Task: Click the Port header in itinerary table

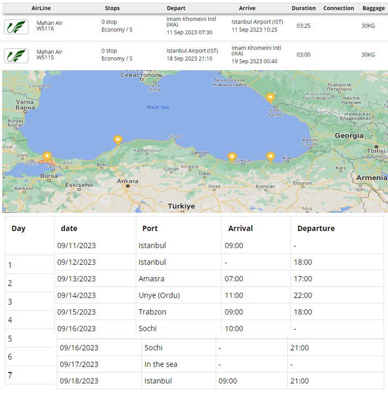Action: tap(150, 228)
